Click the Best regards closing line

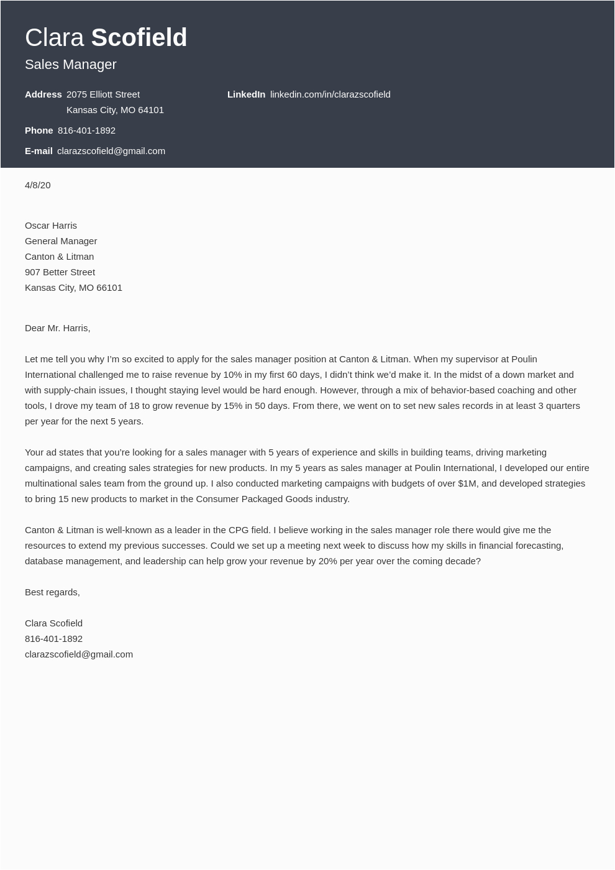52,592
